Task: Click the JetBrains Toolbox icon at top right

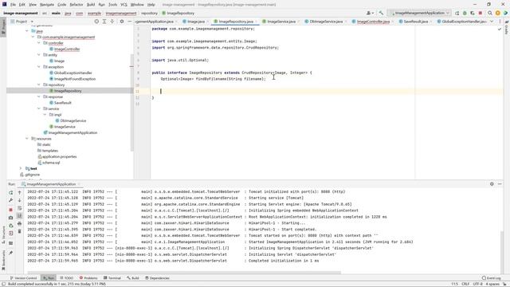Action: [505, 13]
